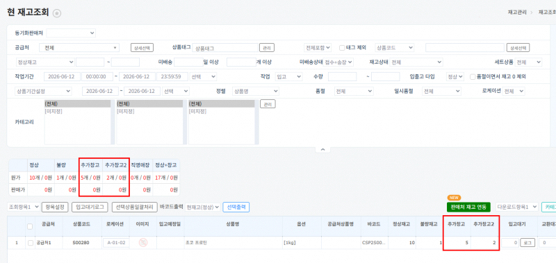The image size is (556, 263).
Task: Select (전체) in the first category list
Action: 77,104
